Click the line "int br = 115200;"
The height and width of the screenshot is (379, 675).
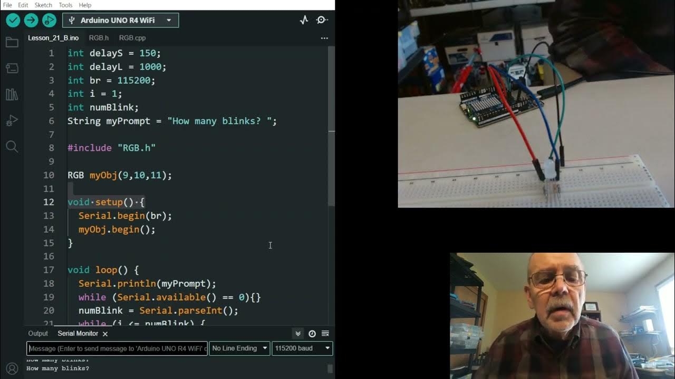click(x=111, y=81)
